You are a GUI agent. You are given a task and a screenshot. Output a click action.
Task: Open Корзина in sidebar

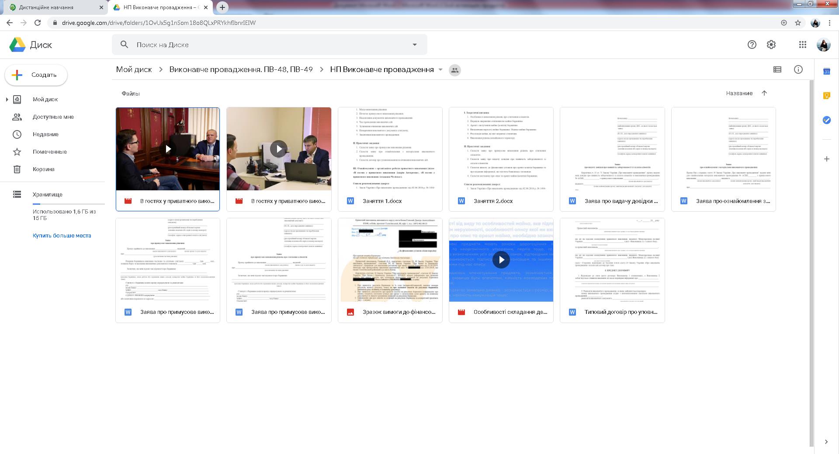pos(43,169)
